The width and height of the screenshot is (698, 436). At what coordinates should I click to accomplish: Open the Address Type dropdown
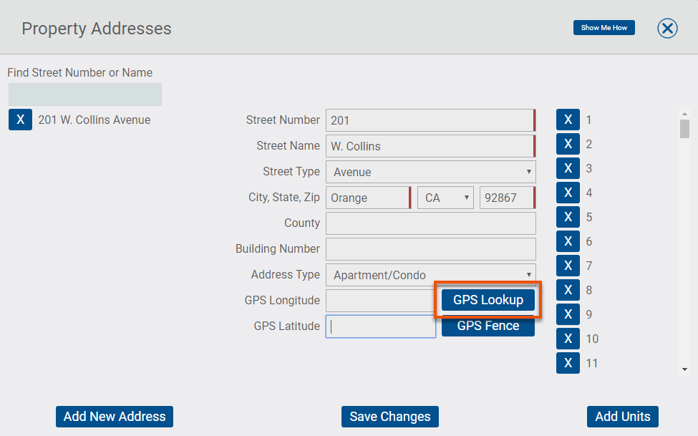(430, 275)
